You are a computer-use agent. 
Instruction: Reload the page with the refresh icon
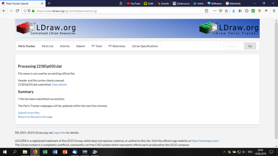click(17, 11)
